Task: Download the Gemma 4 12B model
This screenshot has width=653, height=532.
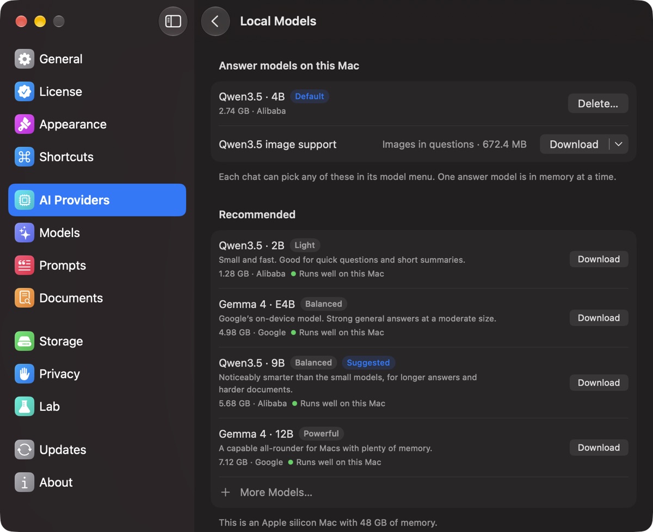Action: [599, 448]
